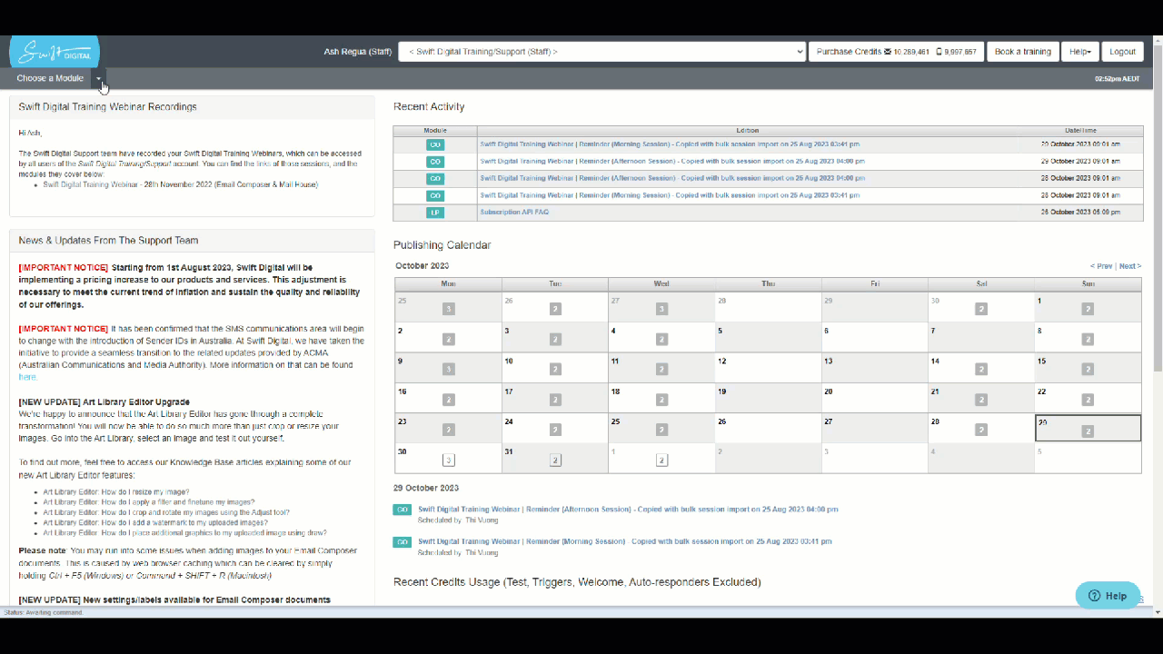Screen dimensions: 1163x654
Task: Open Subscription API FAQ link
Action: [x=514, y=212]
